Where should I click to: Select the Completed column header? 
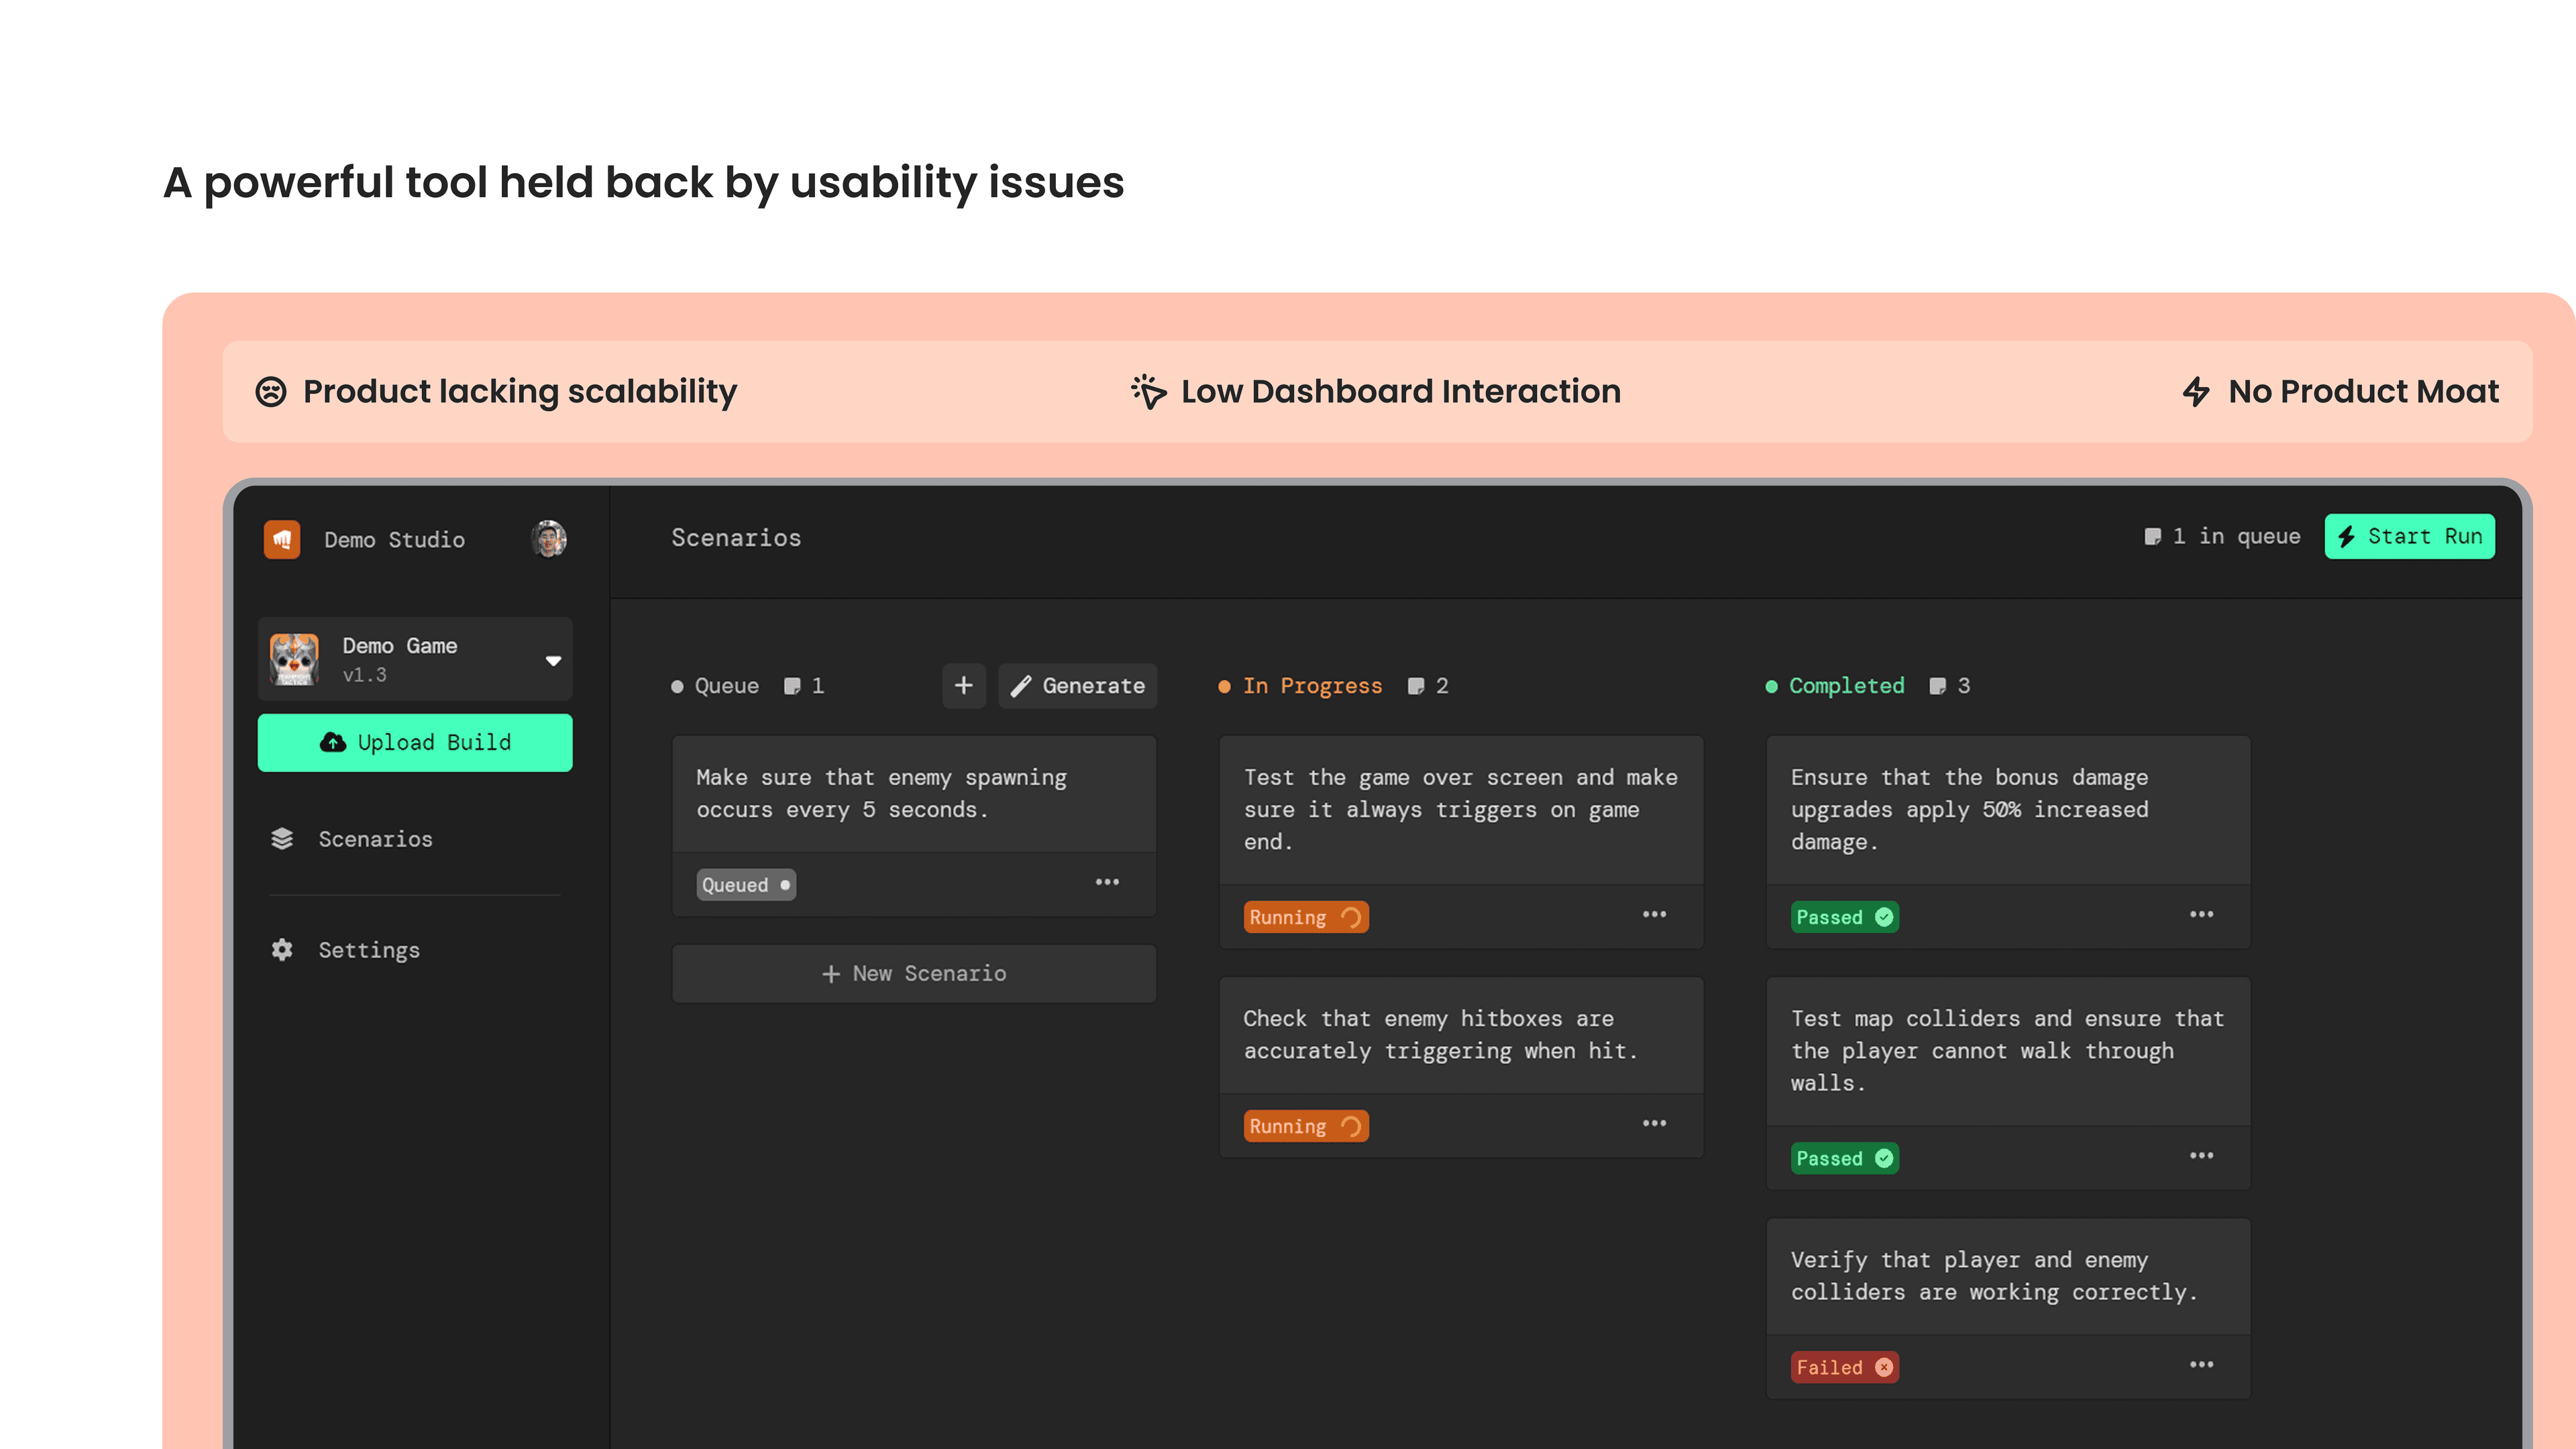pyautogui.click(x=1846, y=686)
